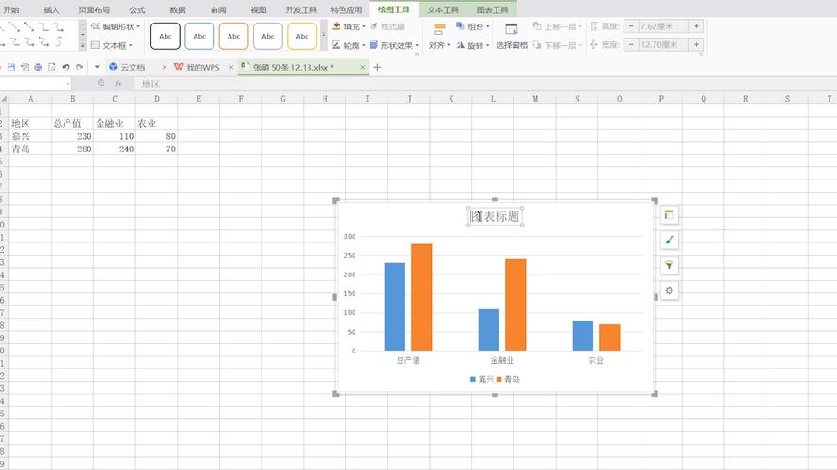The width and height of the screenshot is (837, 470).
Task: Select the black-outlined Abc shape style
Action: point(166,36)
